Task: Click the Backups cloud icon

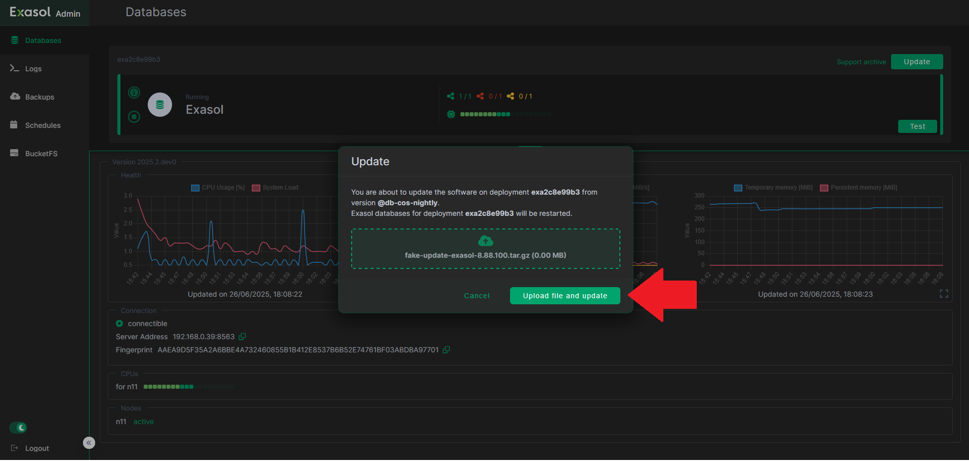Action: coord(15,97)
